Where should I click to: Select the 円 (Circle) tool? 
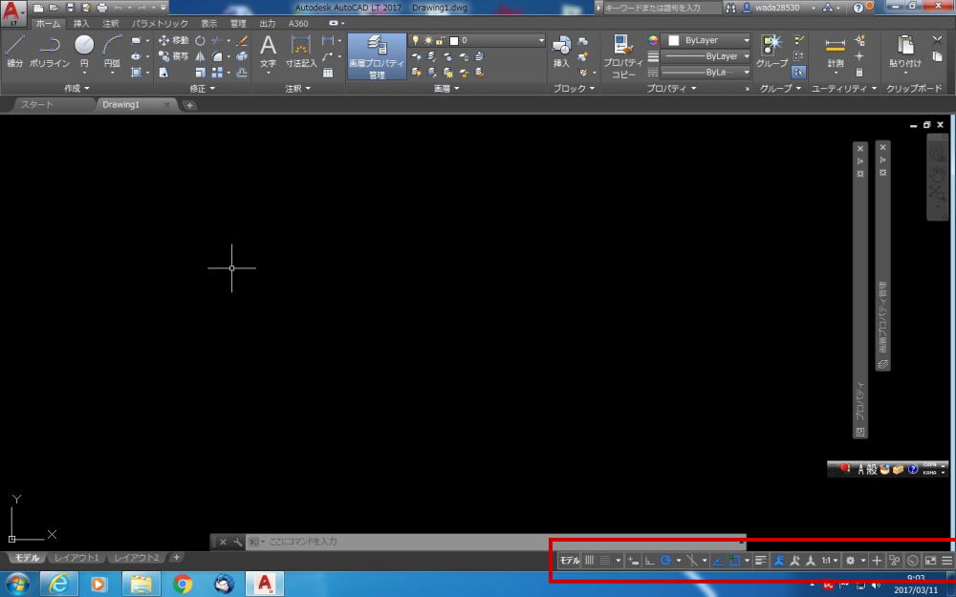click(x=84, y=51)
